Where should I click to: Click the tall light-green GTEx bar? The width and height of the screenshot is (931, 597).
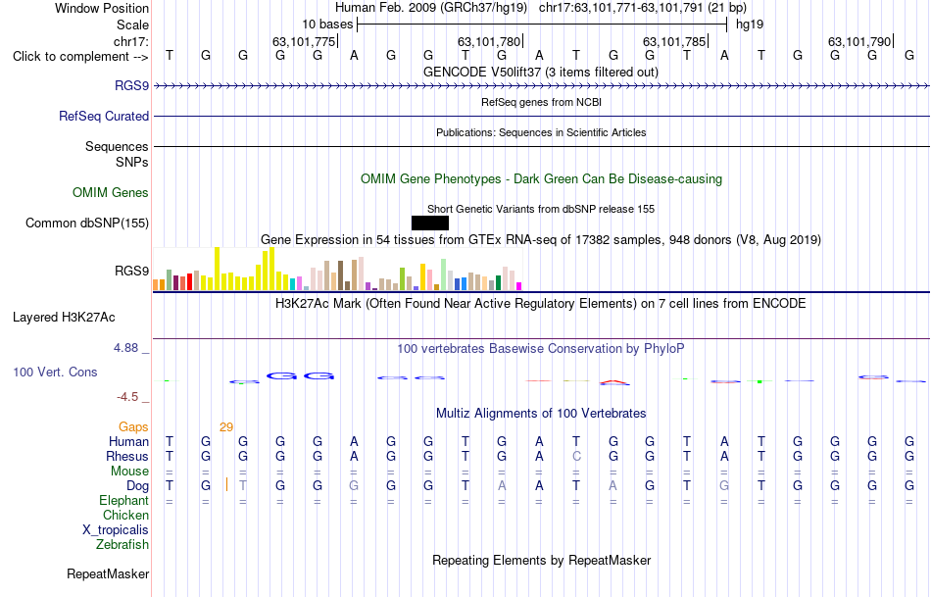(444, 274)
